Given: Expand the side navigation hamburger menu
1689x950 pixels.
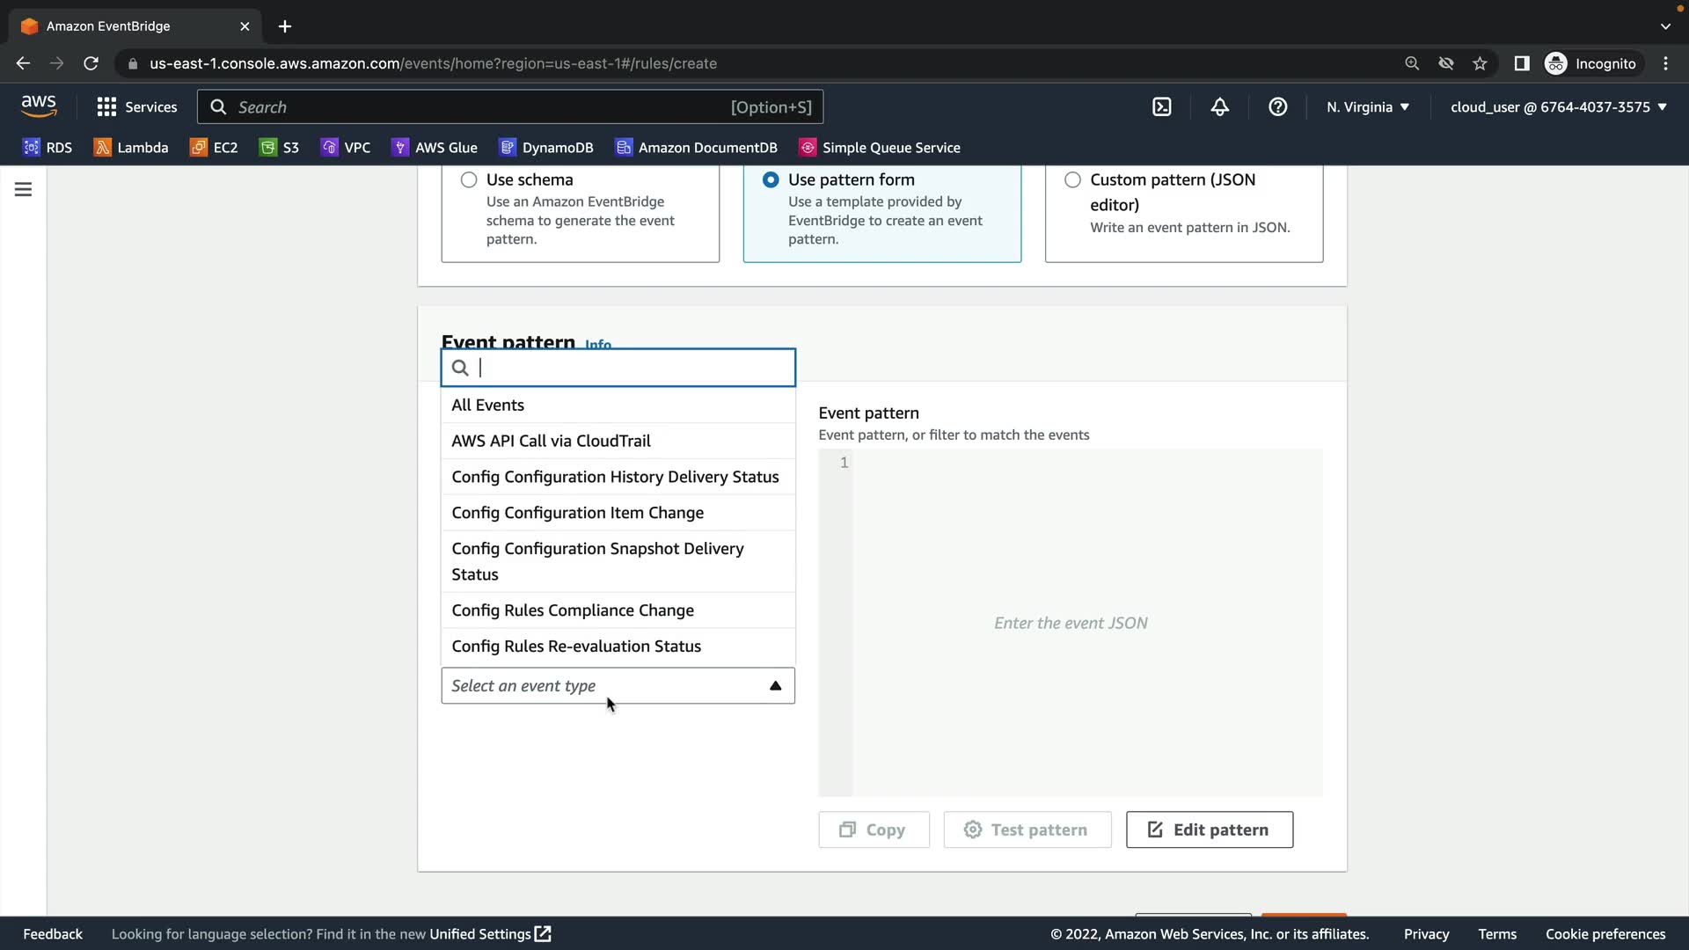Looking at the screenshot, I should point(23,189).
